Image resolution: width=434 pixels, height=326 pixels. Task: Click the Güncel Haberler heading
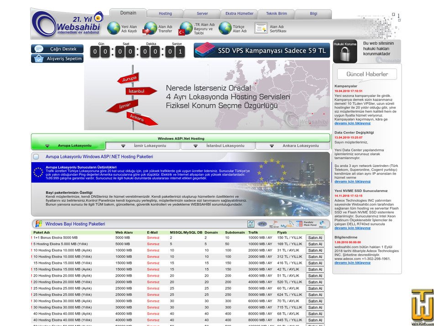point(367,74)
